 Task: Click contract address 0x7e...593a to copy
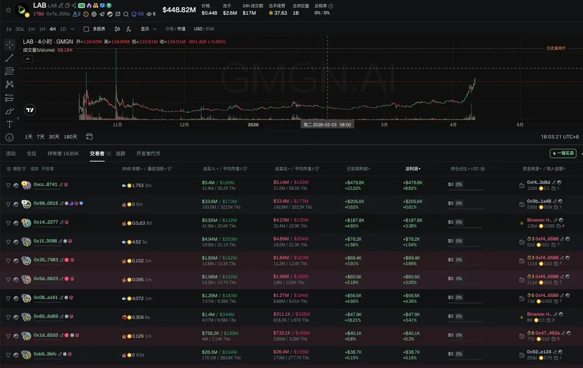pos(58,14)
